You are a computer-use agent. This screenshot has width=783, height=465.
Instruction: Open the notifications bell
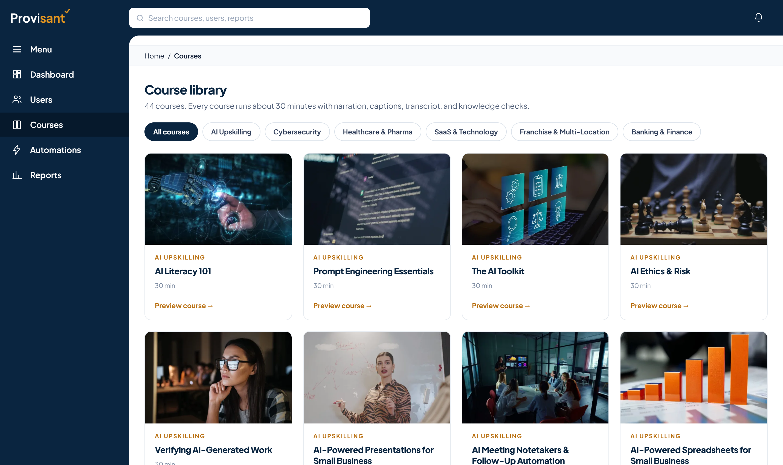(758, 17)
